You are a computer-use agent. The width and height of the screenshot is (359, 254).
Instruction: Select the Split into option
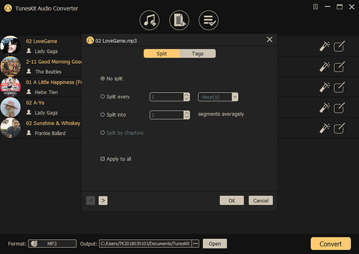(x=113, y=115)
